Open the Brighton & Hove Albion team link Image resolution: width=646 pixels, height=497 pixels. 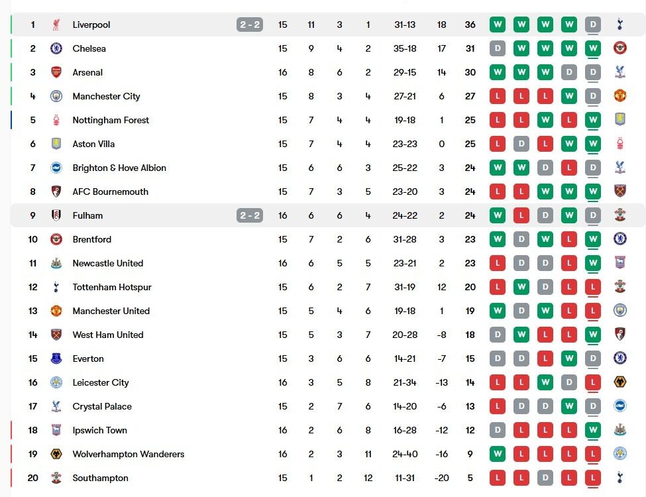[119, 168]
